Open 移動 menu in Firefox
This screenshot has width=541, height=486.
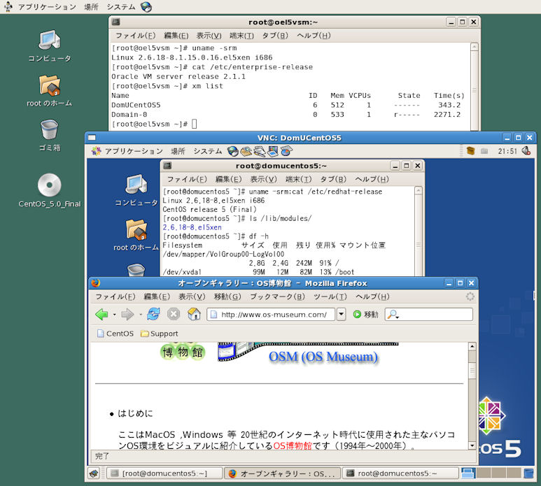(x=227, y=296)
